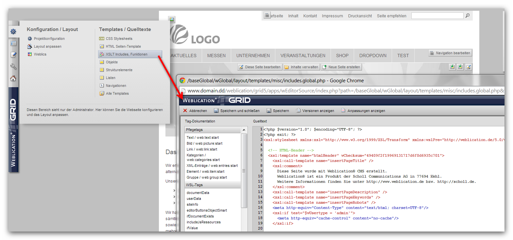Click the Chrome address bar URL

click(346, 90)
